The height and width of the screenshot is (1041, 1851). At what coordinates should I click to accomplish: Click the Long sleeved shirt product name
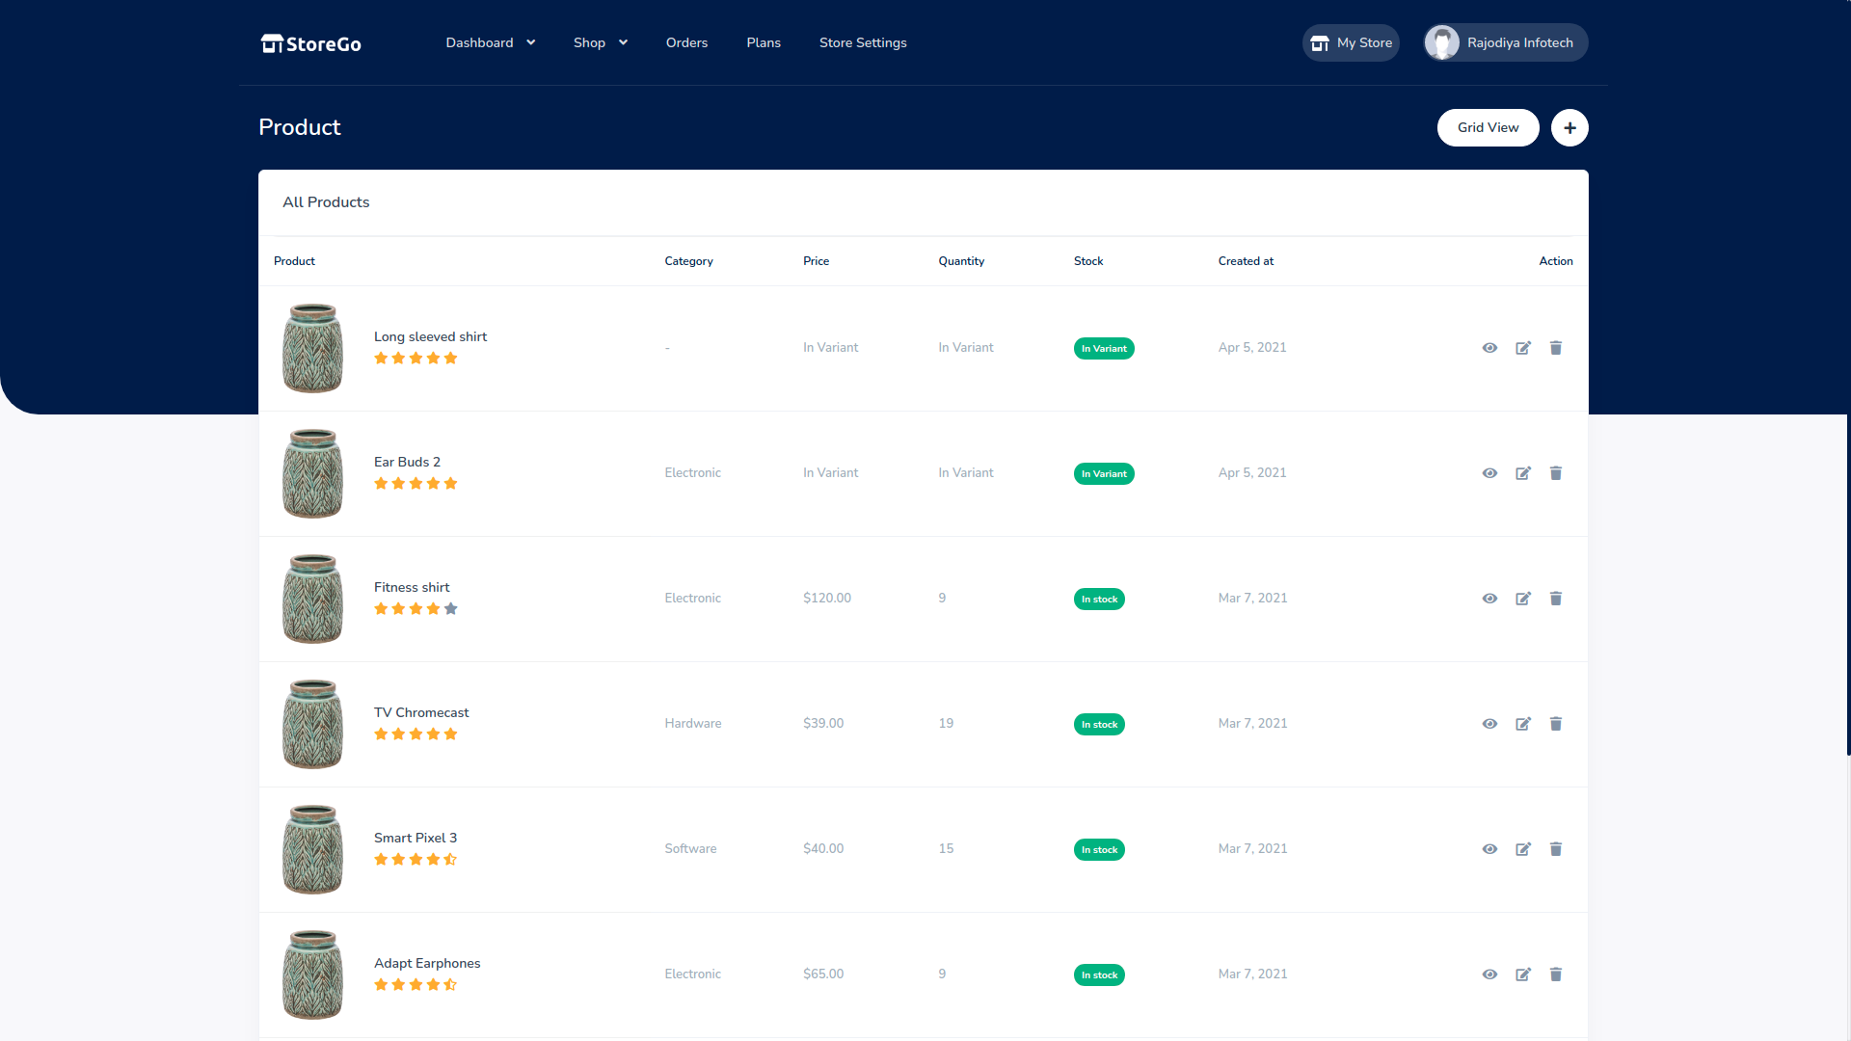tap(430, 336)
